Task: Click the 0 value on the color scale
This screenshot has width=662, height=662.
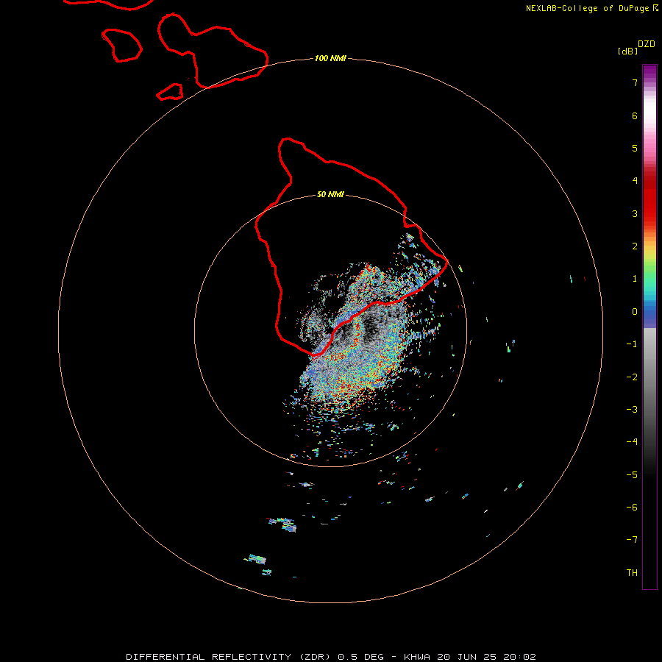Action: point(635,312)
